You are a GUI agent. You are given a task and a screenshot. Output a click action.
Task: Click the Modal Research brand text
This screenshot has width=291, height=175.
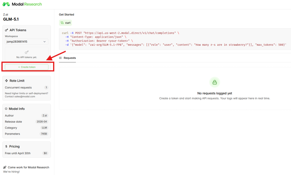point(27,4)
